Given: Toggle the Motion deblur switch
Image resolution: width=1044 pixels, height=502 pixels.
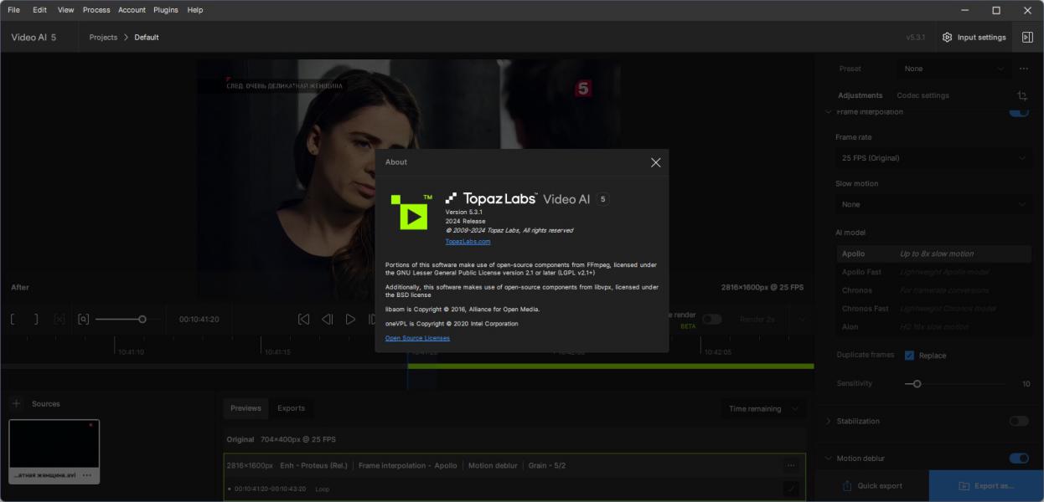Looking at the screenshot, I should pos(1019,458).
